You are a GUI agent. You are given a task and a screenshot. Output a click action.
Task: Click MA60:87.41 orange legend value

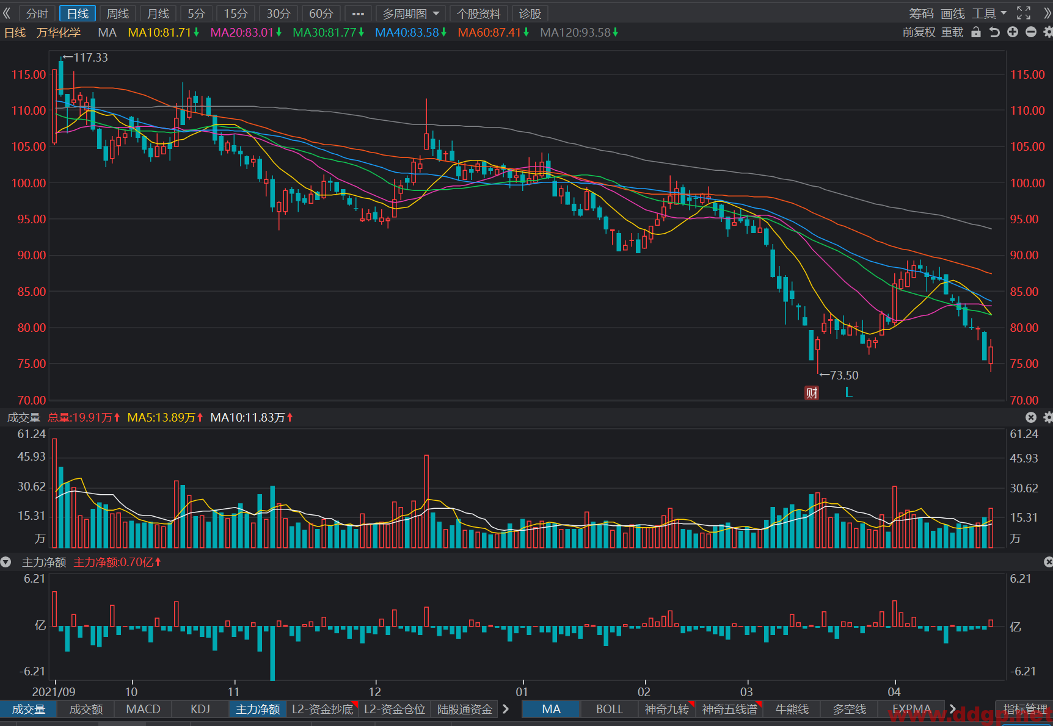click(x=494, y=32)
